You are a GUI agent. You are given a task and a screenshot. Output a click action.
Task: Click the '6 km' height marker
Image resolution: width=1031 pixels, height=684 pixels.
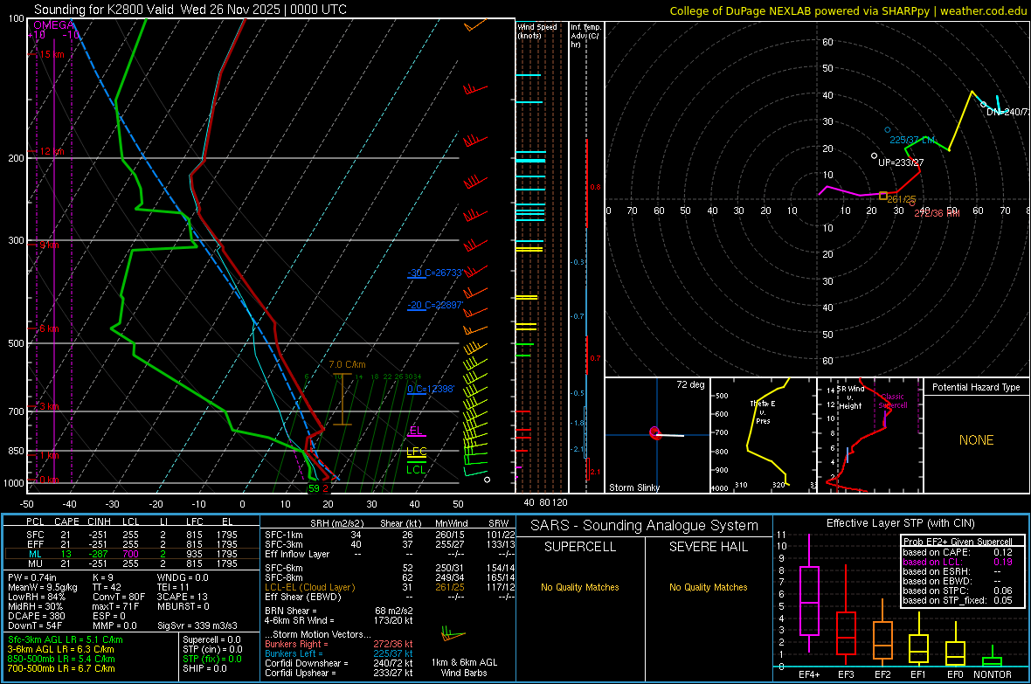(49, 328)
